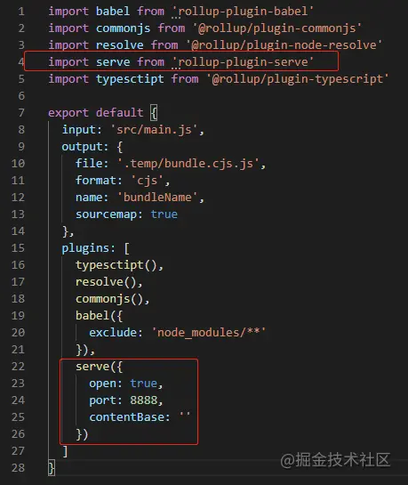Click the opening brace after export default
408x485 pixels.
tap(154, 113)
